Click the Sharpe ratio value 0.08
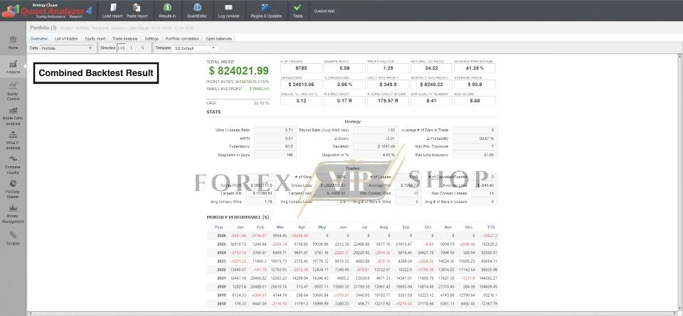The image size is (683, 316). coord(344,68)
